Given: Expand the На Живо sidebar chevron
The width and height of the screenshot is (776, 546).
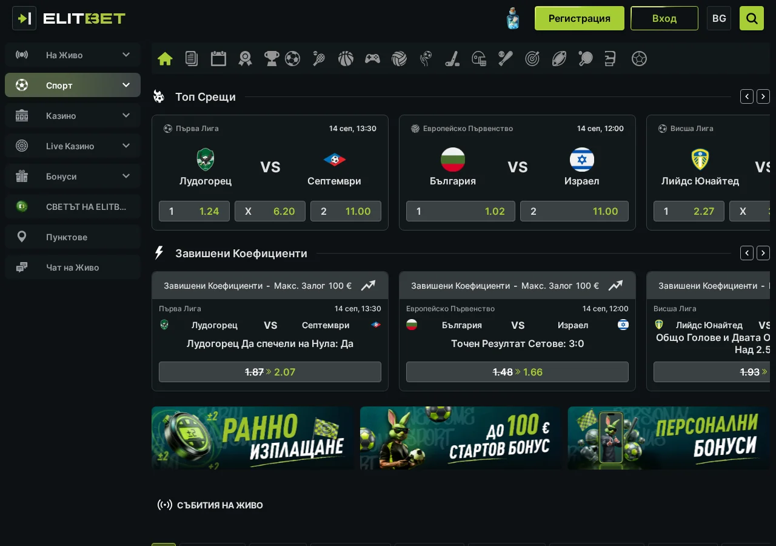Looking at the screenshot, I should coord(126,55).
